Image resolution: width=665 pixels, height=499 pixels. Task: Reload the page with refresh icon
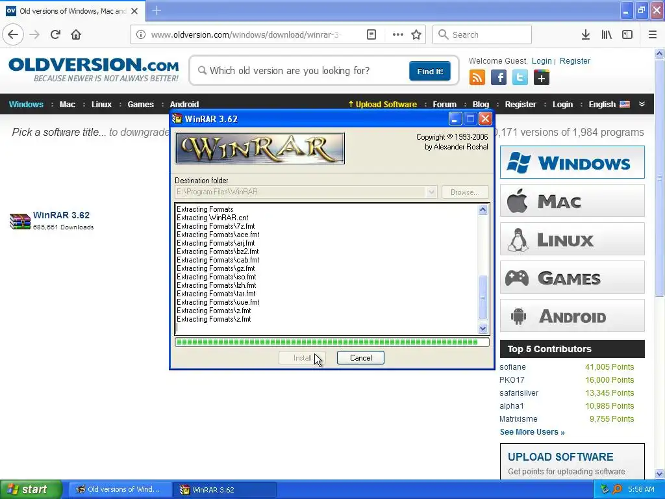55,34
